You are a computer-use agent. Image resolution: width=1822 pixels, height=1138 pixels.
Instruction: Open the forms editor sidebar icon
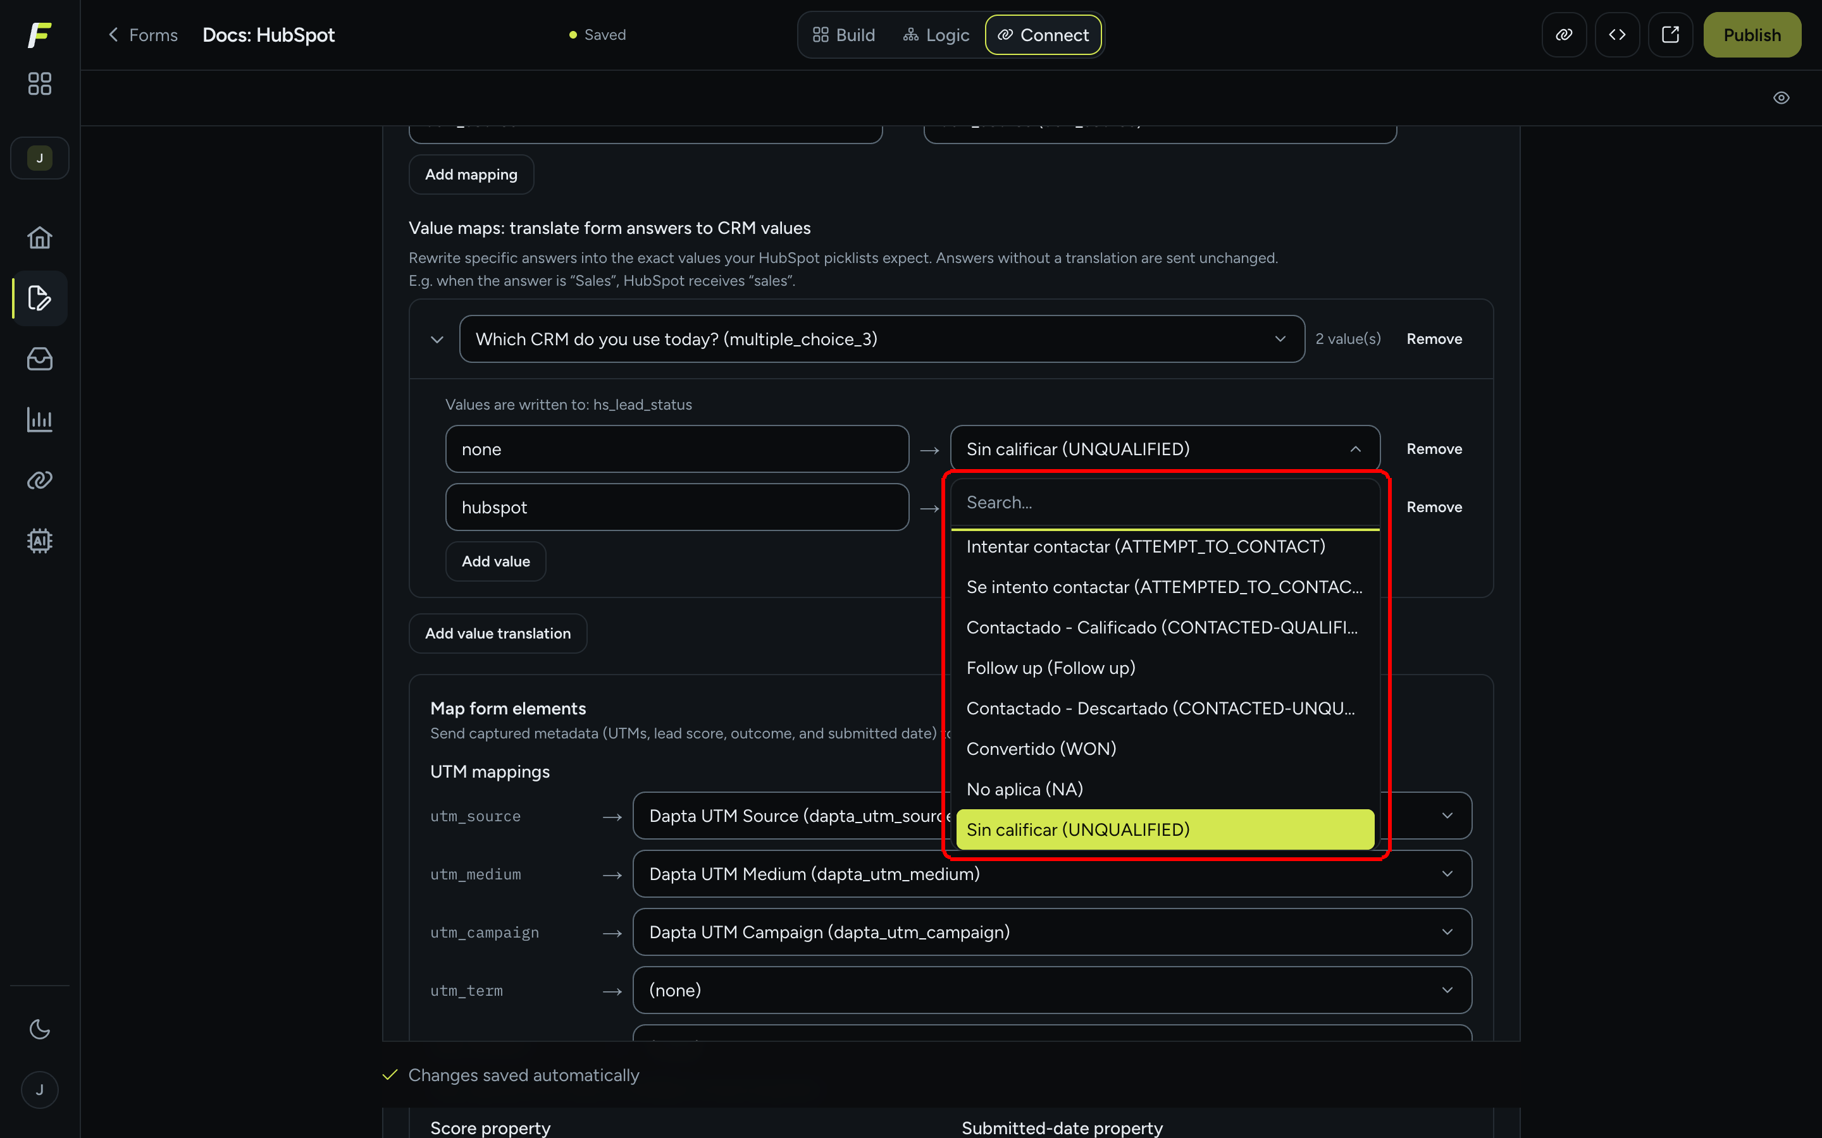(x=39, y=298)
